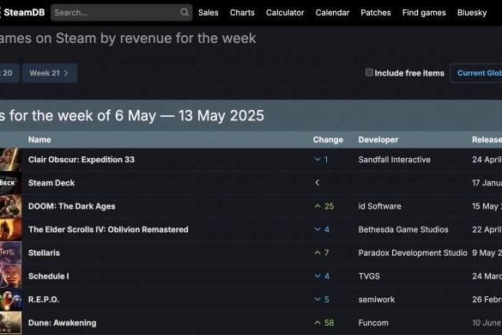Sort by the Change column header
The height and width of the screenshot is (335, 502).
(328, 140)
